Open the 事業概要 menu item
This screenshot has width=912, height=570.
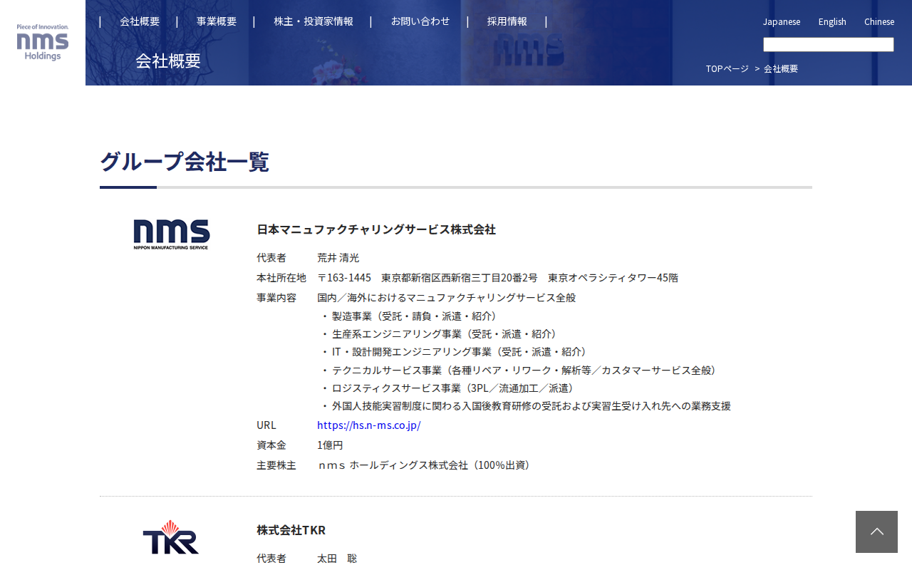pos(217,21)
